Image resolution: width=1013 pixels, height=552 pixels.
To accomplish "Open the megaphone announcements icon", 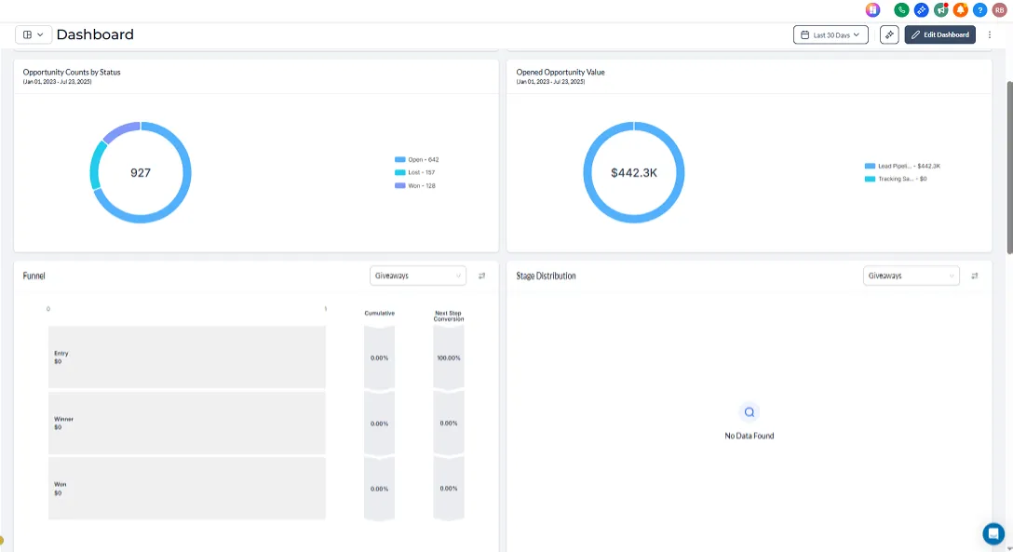I will (941, 9).
